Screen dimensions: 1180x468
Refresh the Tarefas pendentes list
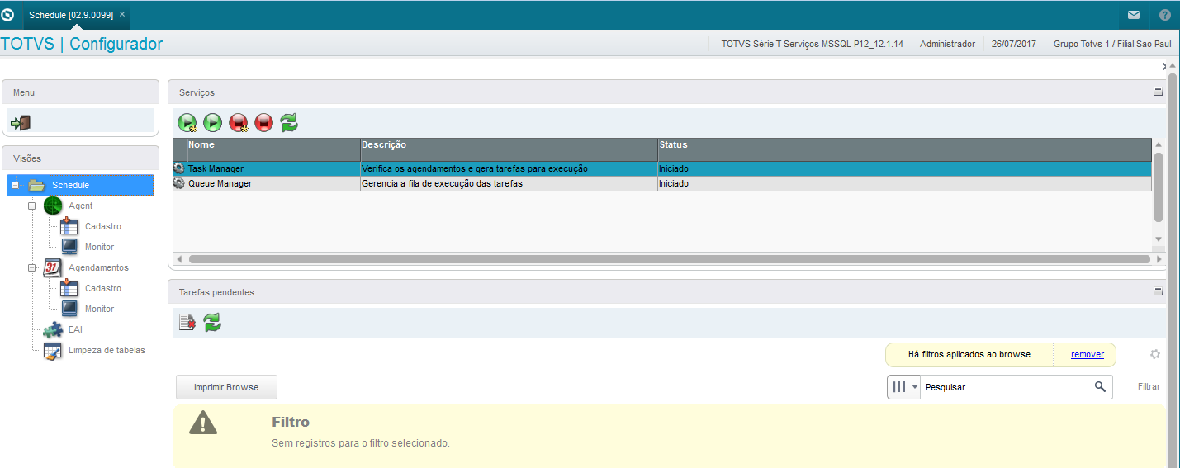pyautogui.click(x=213, y=323)
